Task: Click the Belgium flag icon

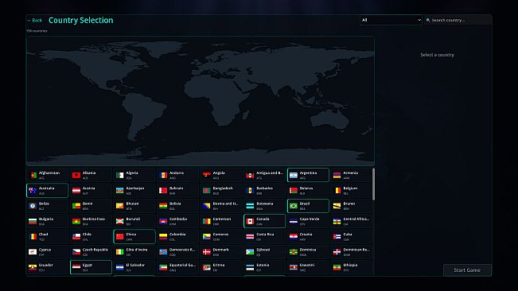Action: point(337,190)
